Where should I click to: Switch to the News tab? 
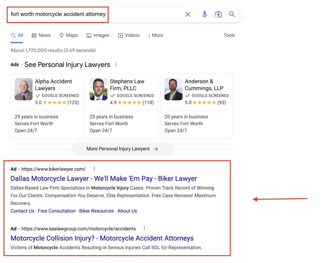41,35
